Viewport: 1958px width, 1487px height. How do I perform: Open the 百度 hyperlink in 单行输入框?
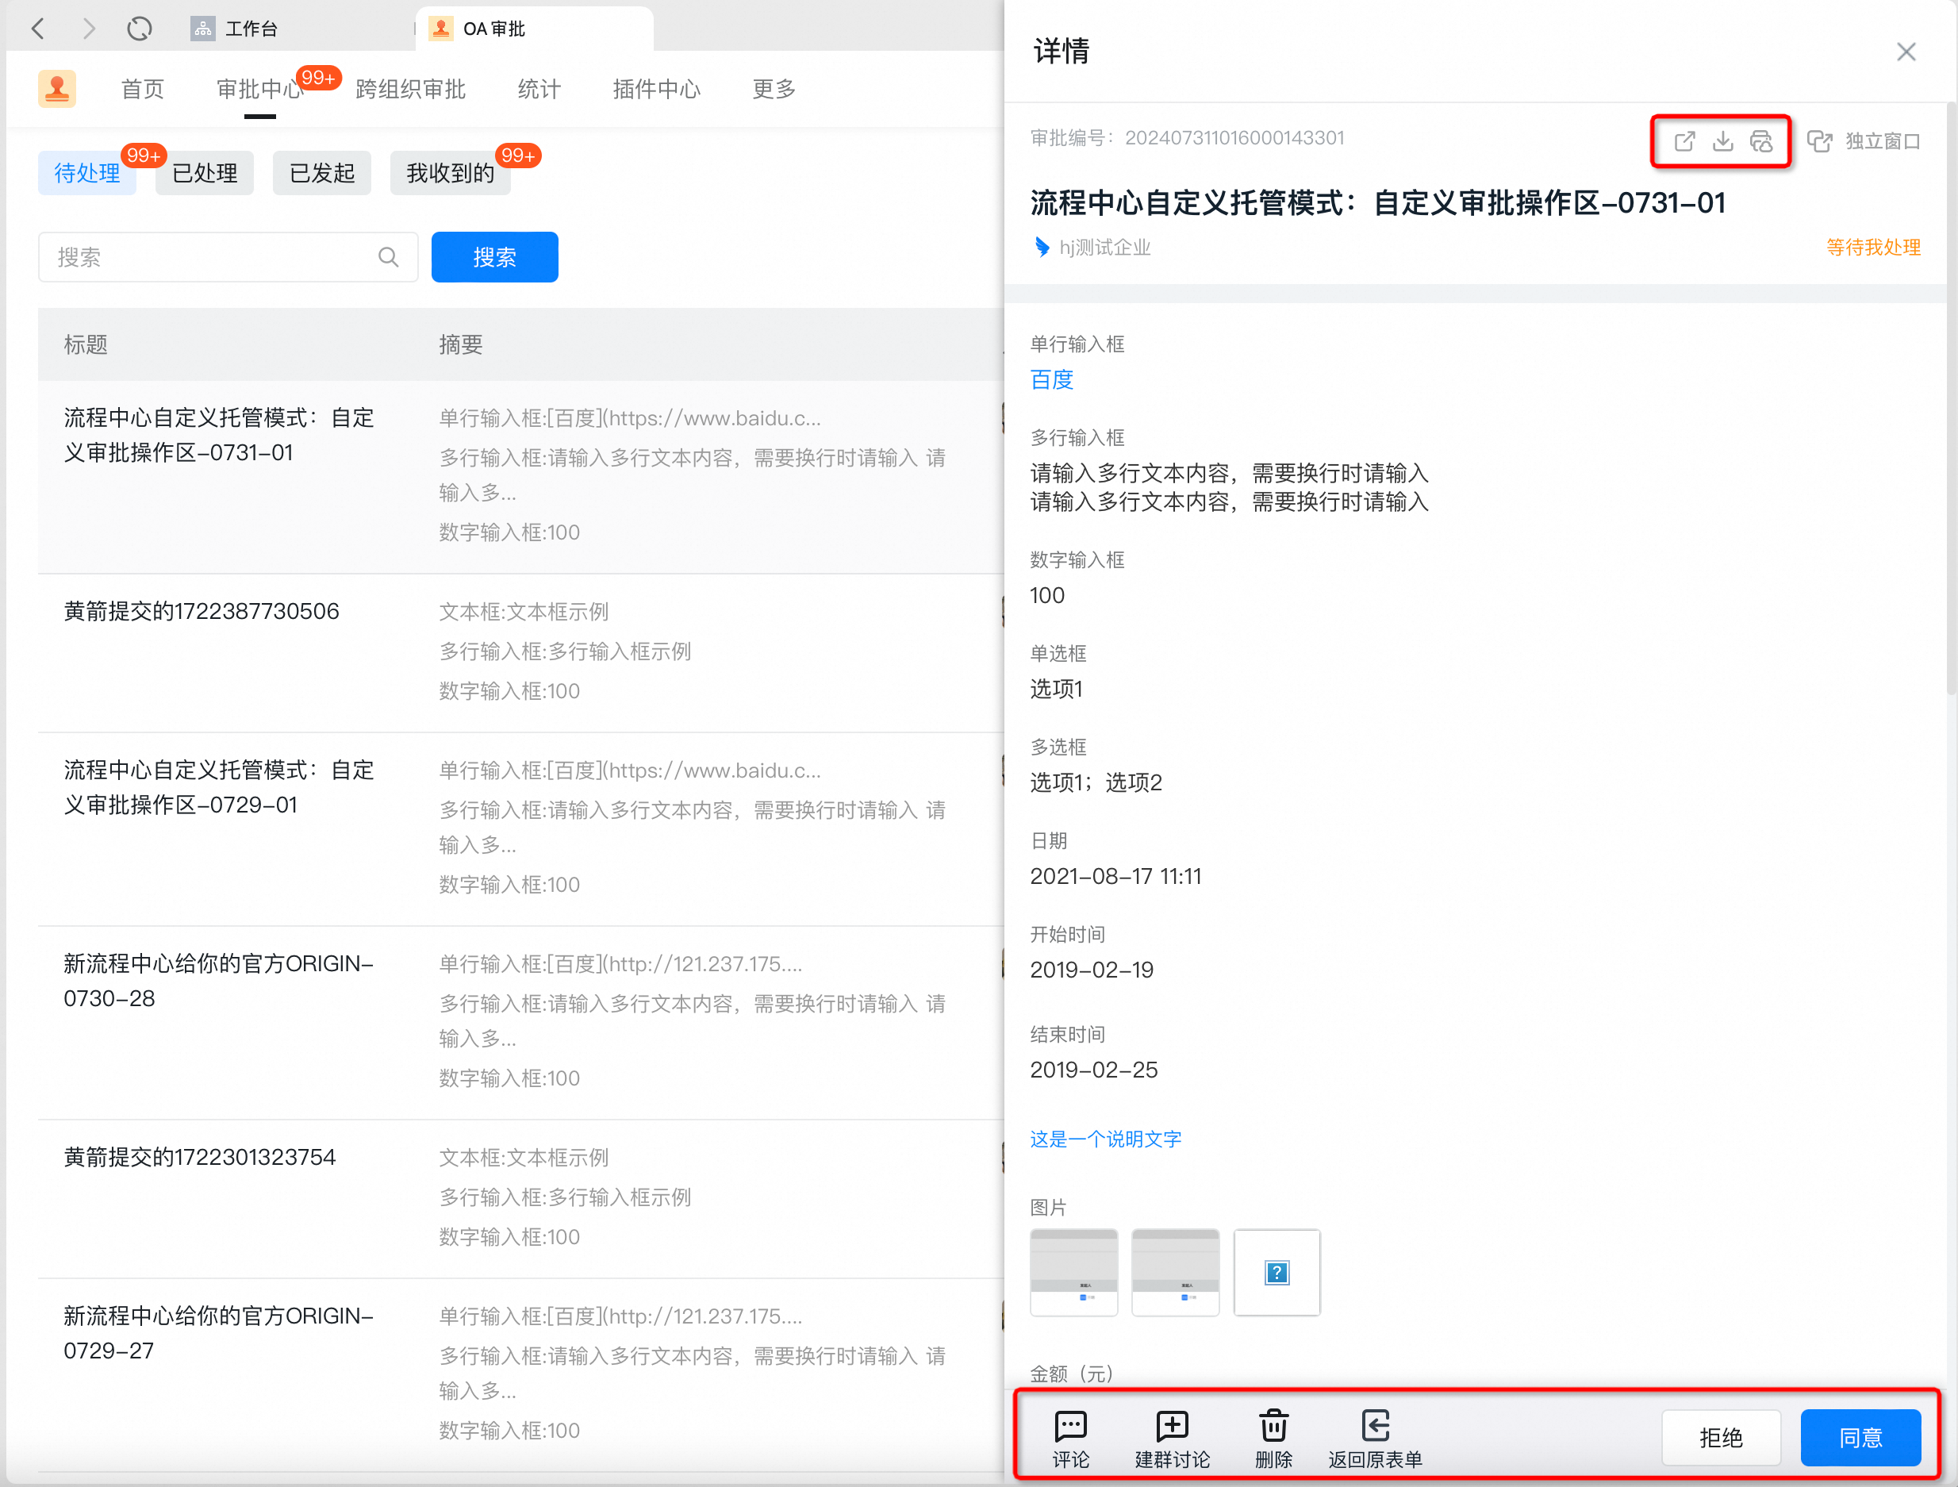[x=1051, y=380]
